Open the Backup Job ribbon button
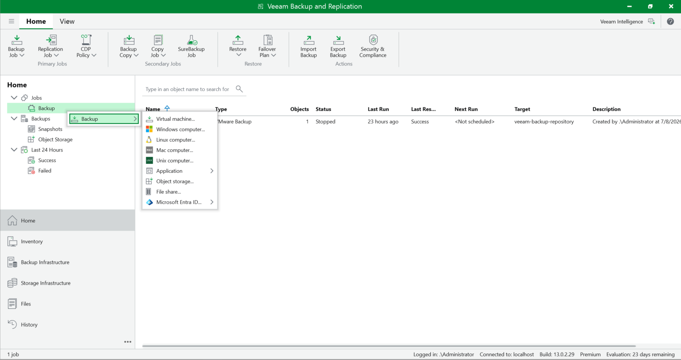Screen dimensions: 681x360 [16, 46]
